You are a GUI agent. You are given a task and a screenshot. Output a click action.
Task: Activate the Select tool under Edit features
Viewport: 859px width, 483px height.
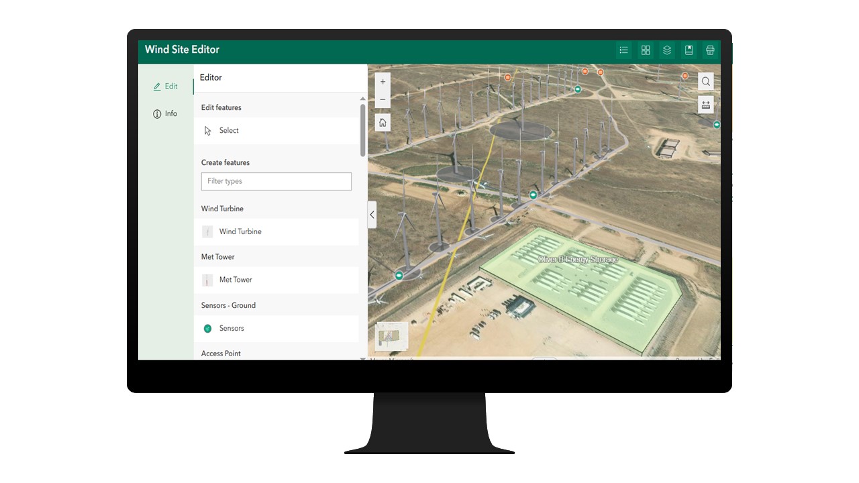click(x=229, y=130)
